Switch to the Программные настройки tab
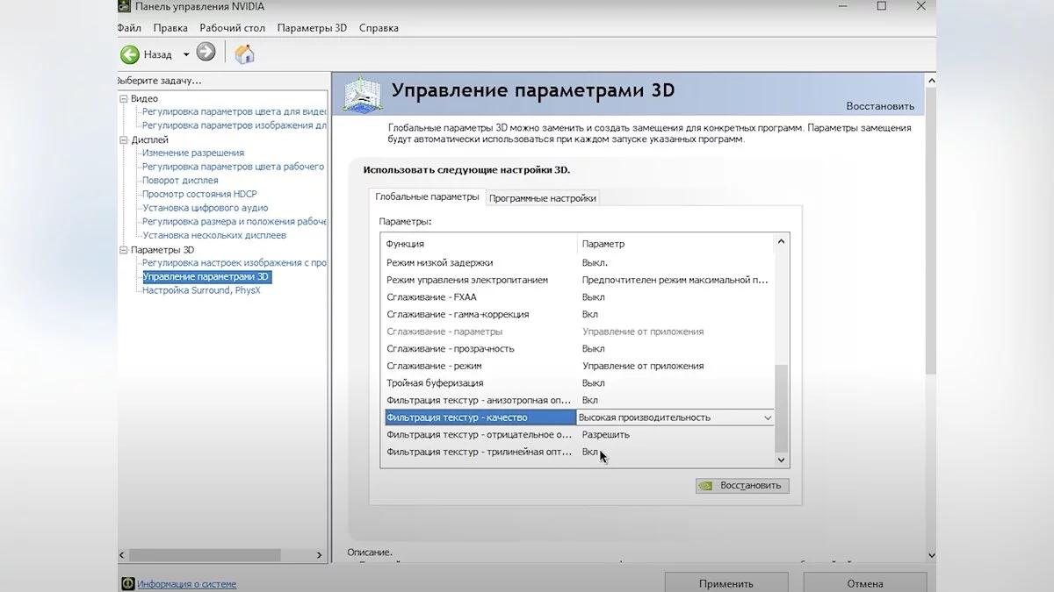 pos(543,198)
